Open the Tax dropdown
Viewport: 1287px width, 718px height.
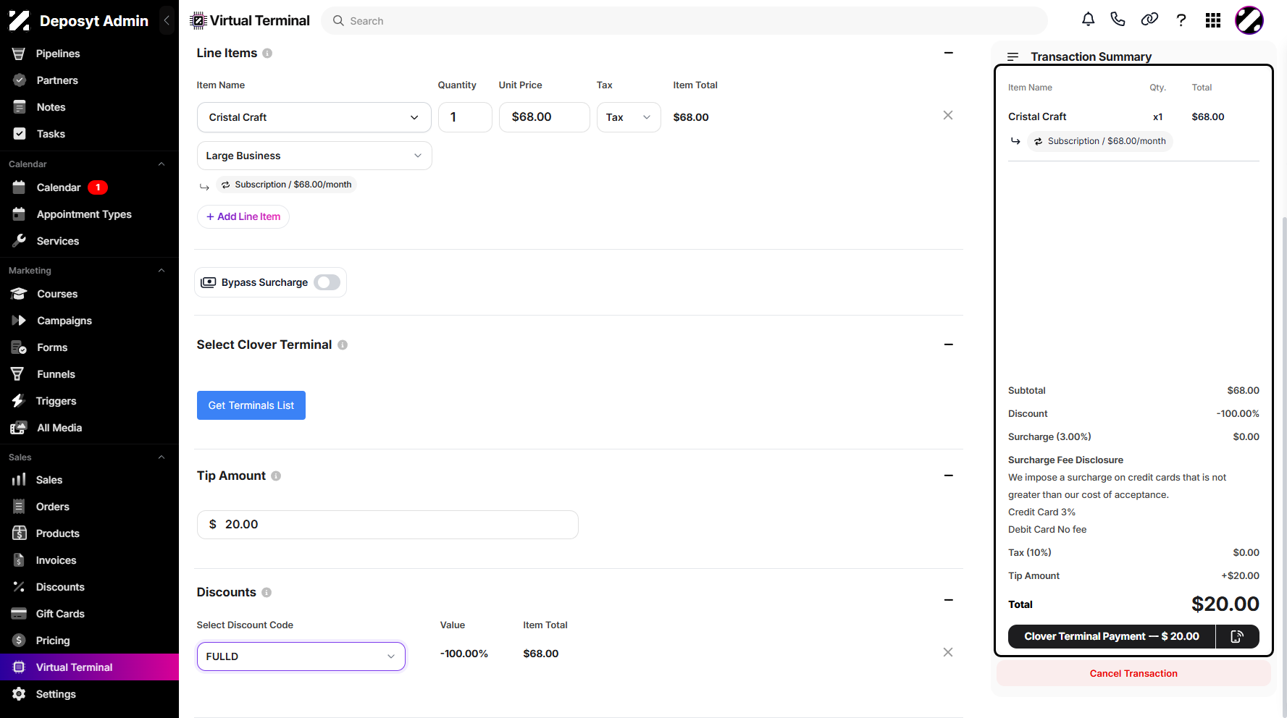629,117
